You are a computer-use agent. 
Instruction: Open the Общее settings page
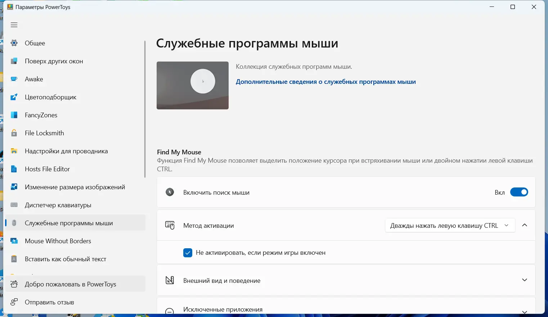tap(75, 43)
